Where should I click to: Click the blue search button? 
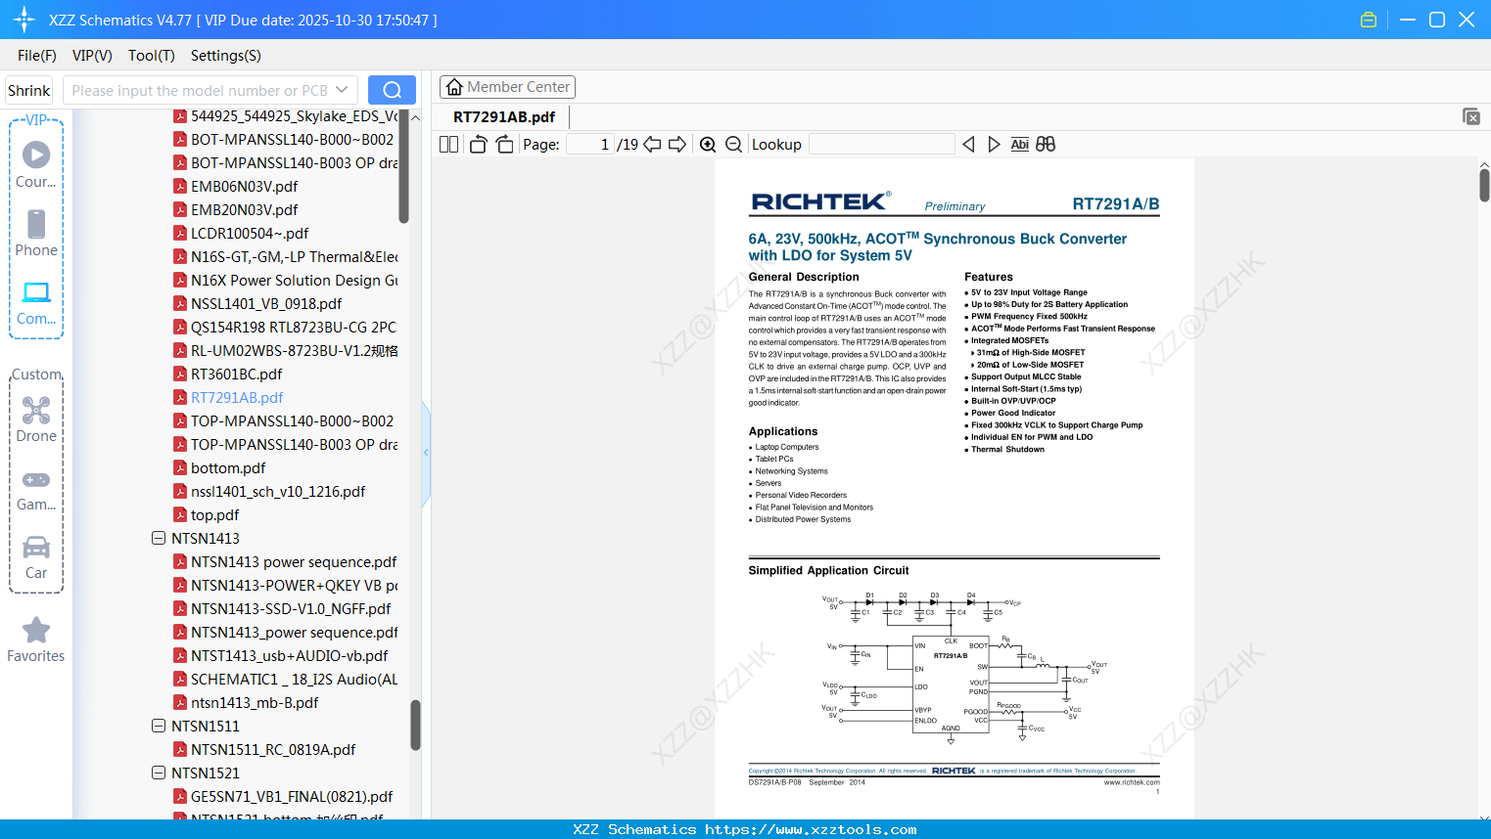click(392, 90)
